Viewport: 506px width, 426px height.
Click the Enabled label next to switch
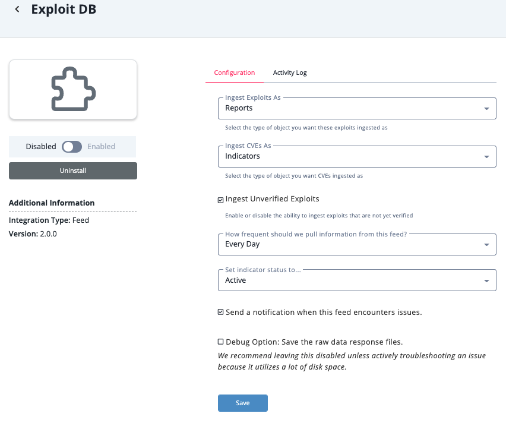pos(101,147)
